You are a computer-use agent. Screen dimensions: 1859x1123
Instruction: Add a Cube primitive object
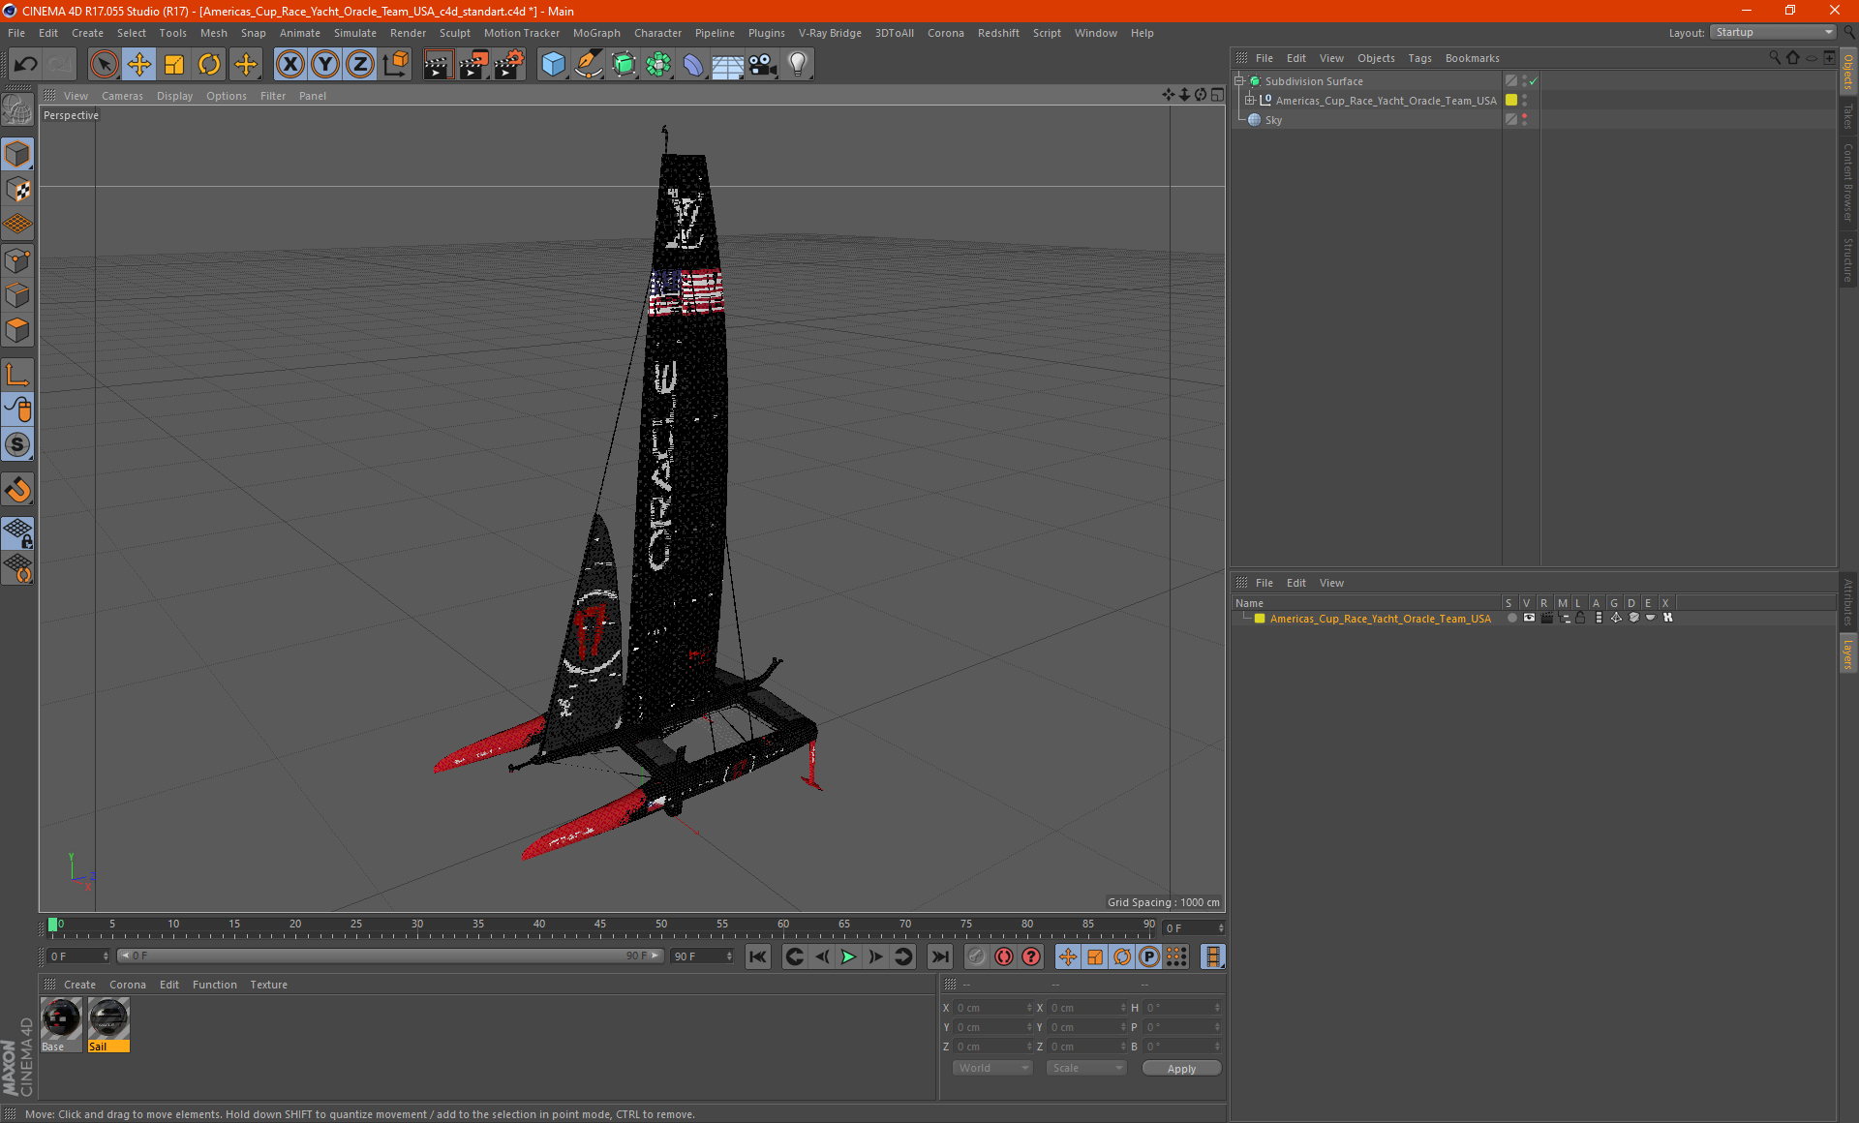(x=553, y=65)
